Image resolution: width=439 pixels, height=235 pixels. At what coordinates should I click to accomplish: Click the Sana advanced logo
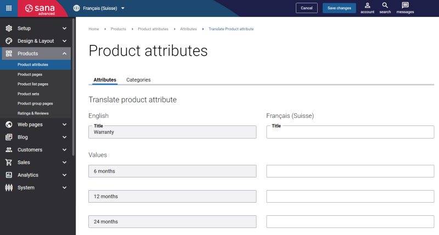coord(40,9)
